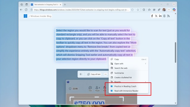190x107 pixels.
Task: Reload the page with the Refresh icon
Action: (x=26, y=10)
